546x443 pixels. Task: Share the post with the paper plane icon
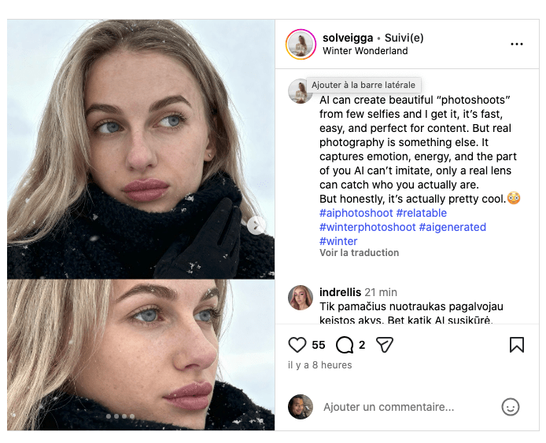coord(384,345)
